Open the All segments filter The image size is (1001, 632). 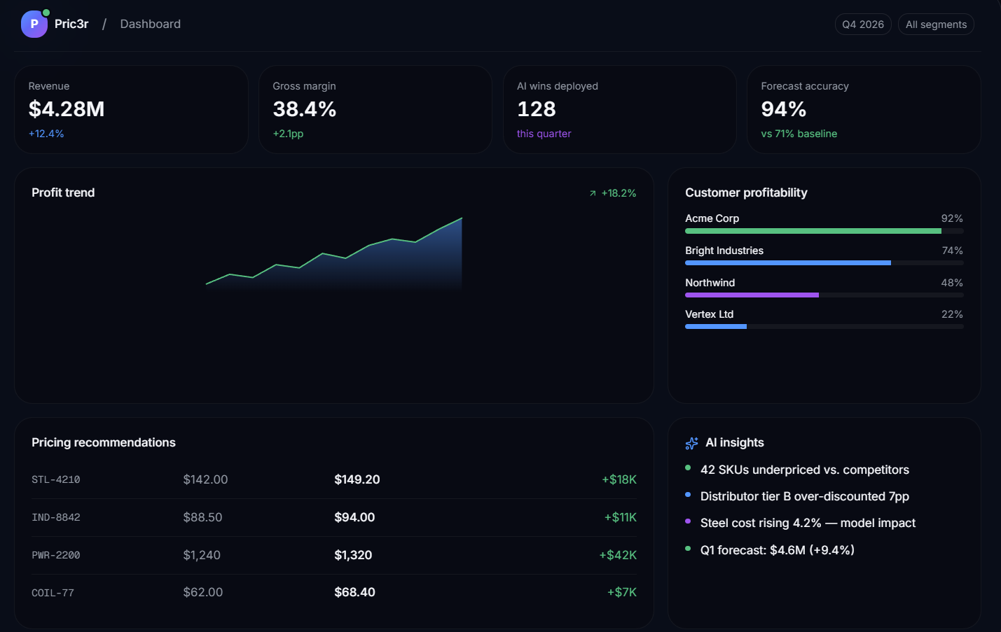coord(936,24)
